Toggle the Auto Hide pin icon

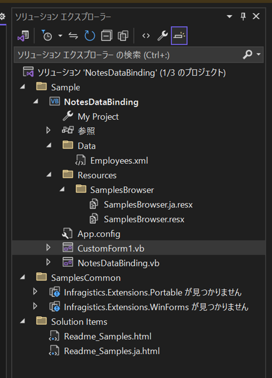243,16
